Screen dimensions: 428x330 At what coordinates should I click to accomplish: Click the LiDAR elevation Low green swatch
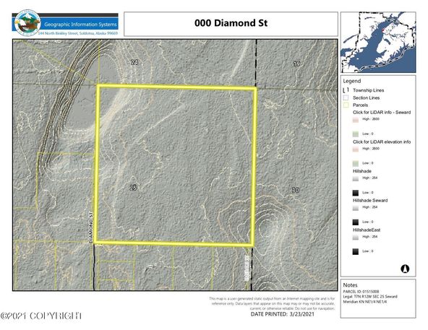coord(356,163)
